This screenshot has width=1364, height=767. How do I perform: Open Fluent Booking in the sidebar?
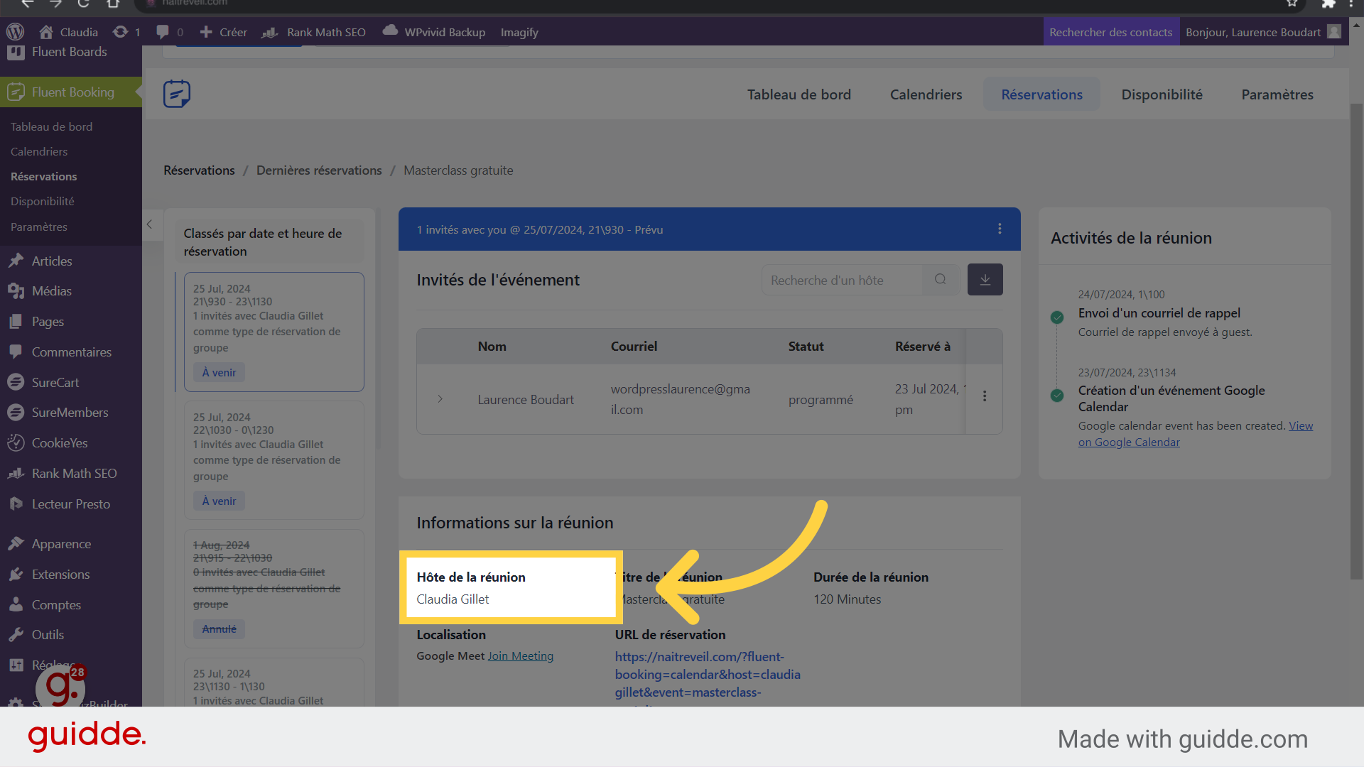point(71,92)
